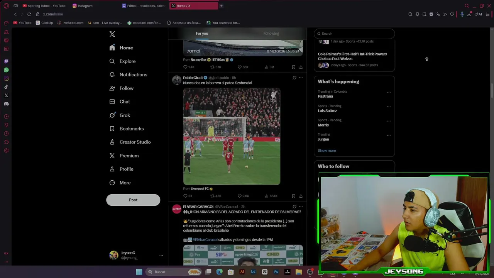
Task: Toggle the ad blocker shield icon
Action: 431,14
